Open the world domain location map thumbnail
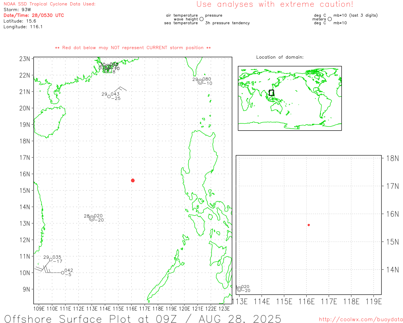Image resolution: width=403 pixels, height=323 pixels. (290, 98)
